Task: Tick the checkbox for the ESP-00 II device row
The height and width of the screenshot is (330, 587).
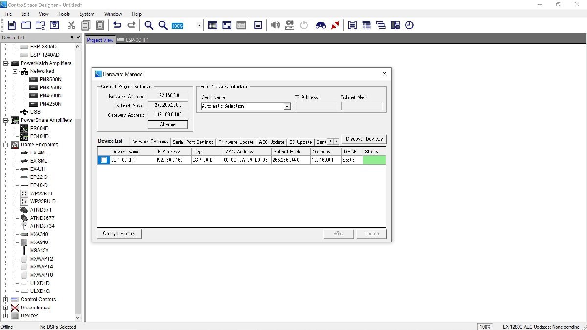Action: [104, 160]
